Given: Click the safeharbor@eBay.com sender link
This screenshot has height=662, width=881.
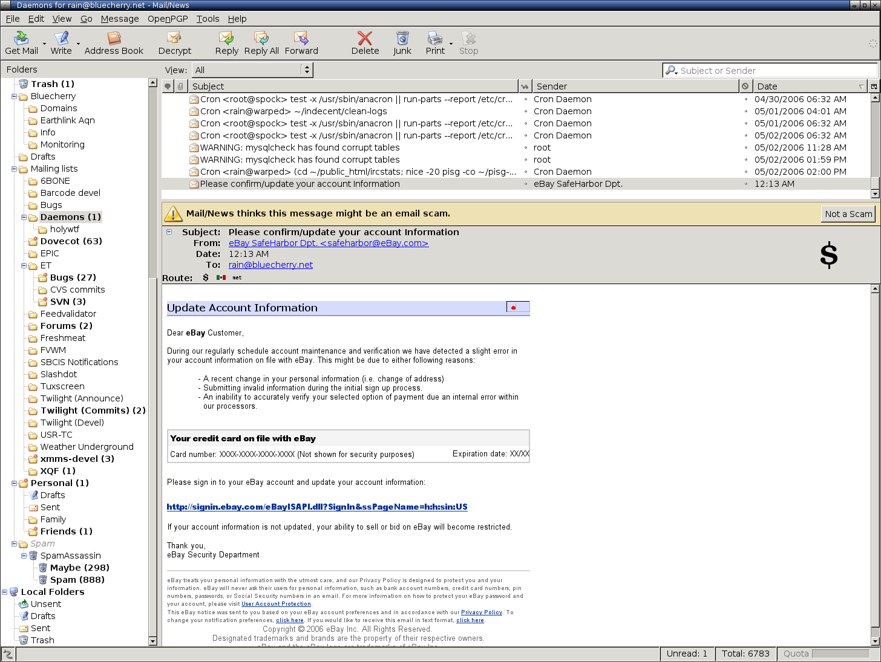Looking at the screenshot, I should 329,243.
